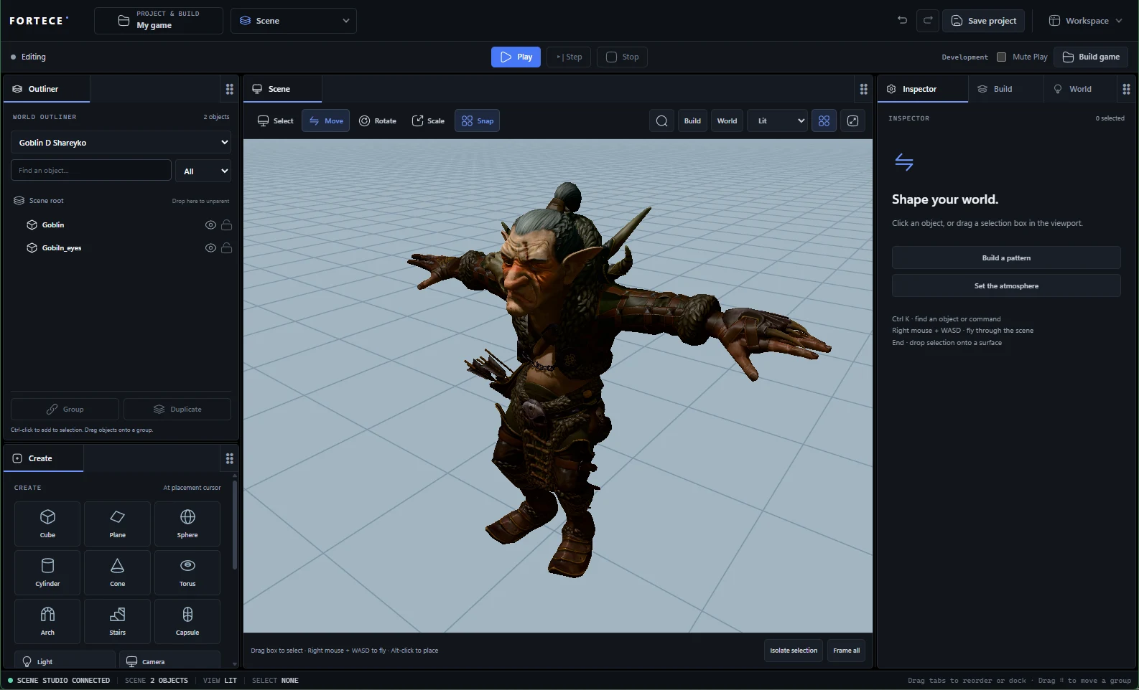The height and width of the screenshot is (690, 1139).
Task: Add a Light object
Action: pos(65,661)
